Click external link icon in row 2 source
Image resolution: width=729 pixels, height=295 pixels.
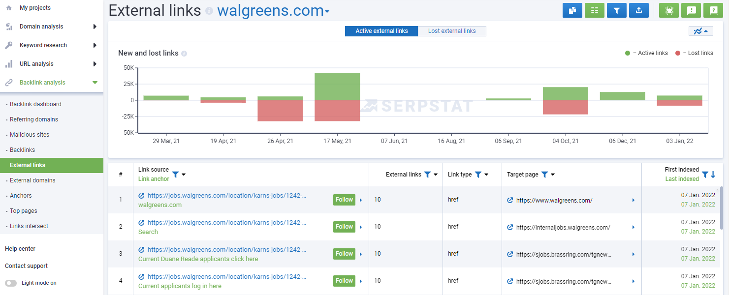142,222
